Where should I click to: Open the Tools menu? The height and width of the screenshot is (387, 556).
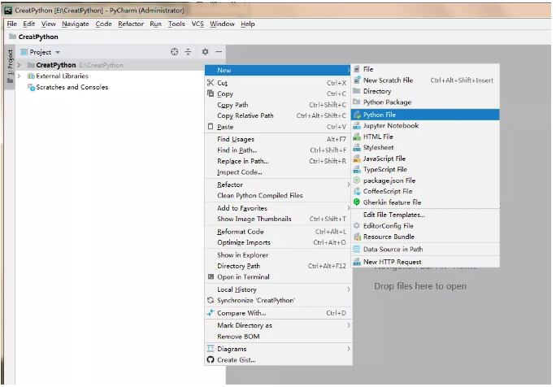point(176,24)
